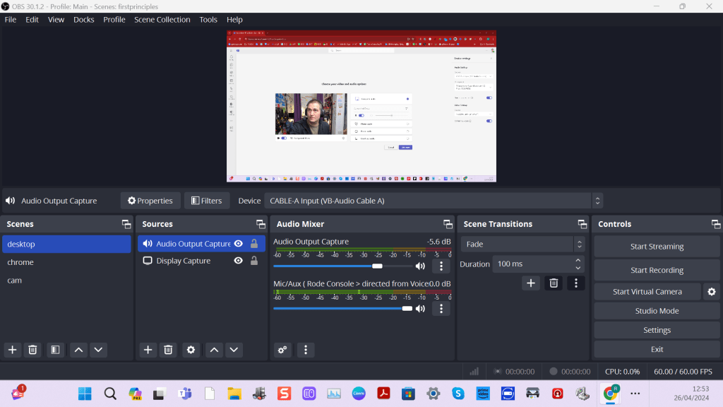Viewport: 723px width, 407px height.
Task: Open the File menu
Action: pos(10,19)
